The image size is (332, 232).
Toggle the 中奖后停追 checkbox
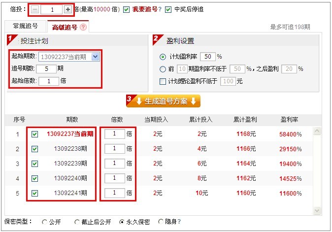(168, 10)
